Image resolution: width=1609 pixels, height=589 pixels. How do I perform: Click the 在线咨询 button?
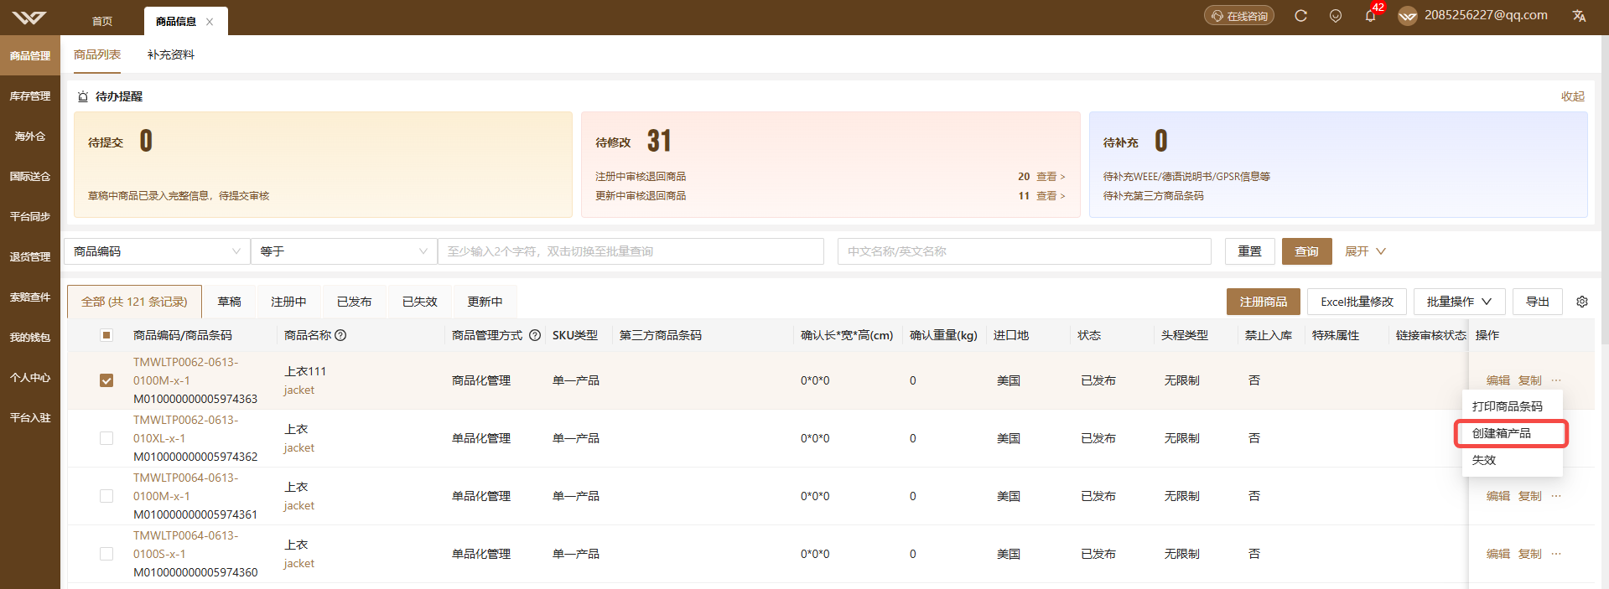[1239, 16]
